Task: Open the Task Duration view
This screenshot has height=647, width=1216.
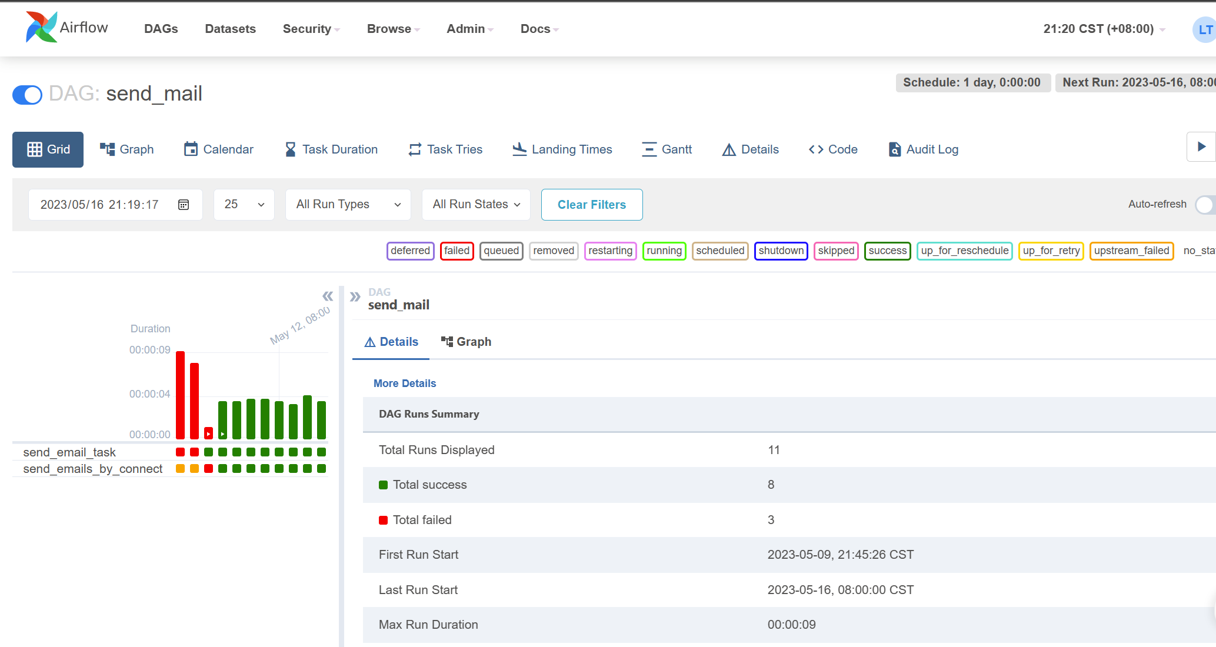Action: (x=331, y=149)
